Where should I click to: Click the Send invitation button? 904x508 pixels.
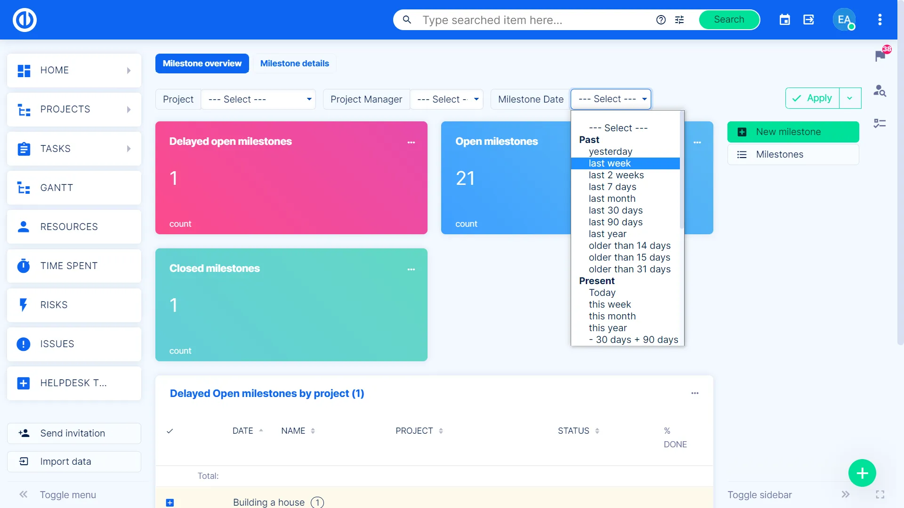74,433
